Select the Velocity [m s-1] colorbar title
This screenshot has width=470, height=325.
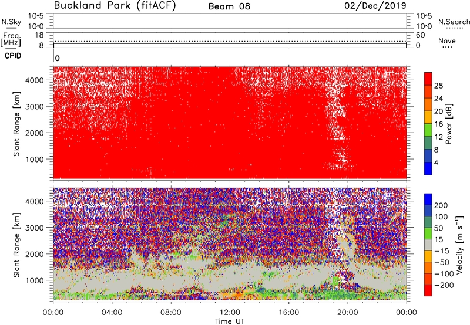(460, 245)
